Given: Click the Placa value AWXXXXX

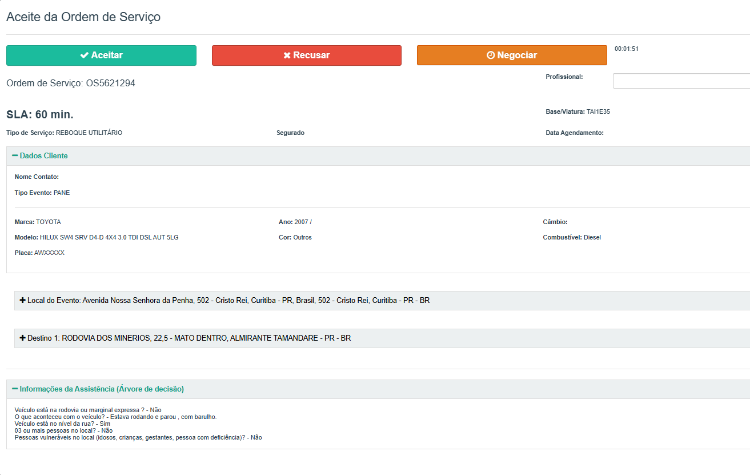Looking at the screenshot, I should point(49,253).
